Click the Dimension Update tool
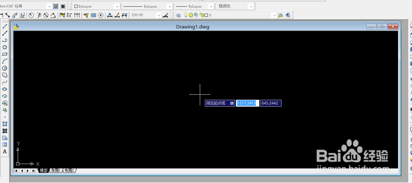 click(124, 15)
